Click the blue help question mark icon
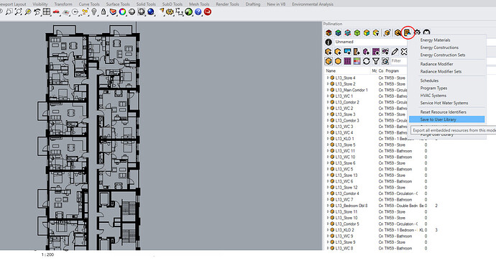 [198, 12]
